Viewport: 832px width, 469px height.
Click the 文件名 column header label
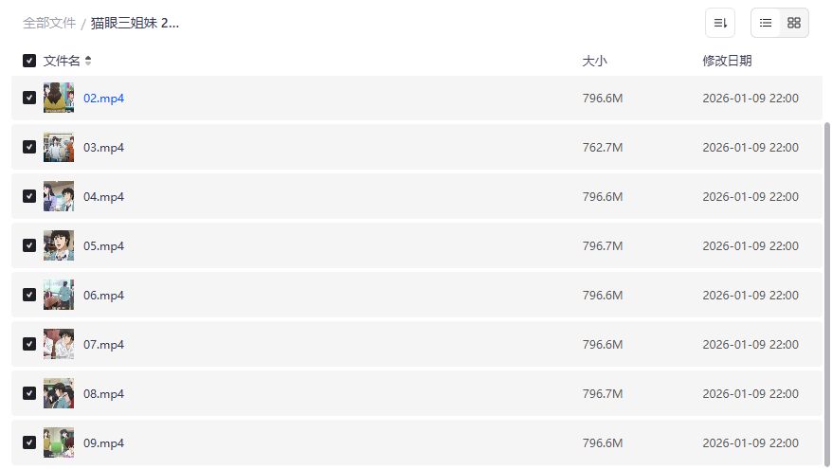tap(62, 61)
